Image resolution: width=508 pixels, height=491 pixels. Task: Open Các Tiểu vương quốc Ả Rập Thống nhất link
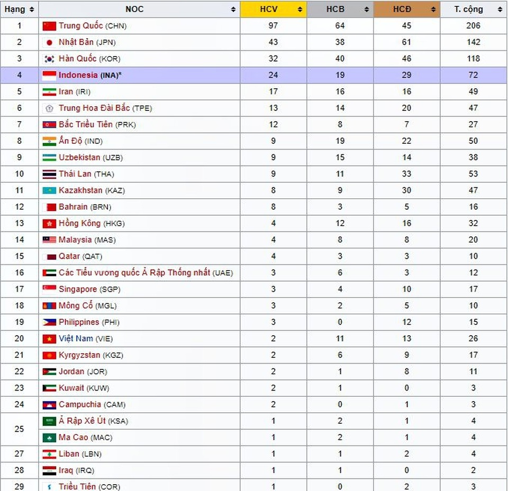(x=134, y=273)
